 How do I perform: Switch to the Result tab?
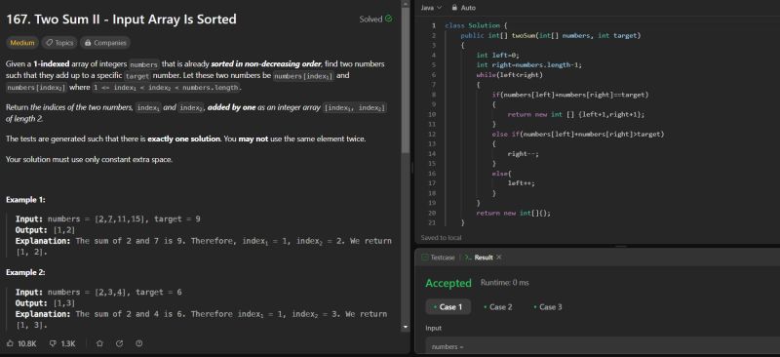click(x=479, y=258)
